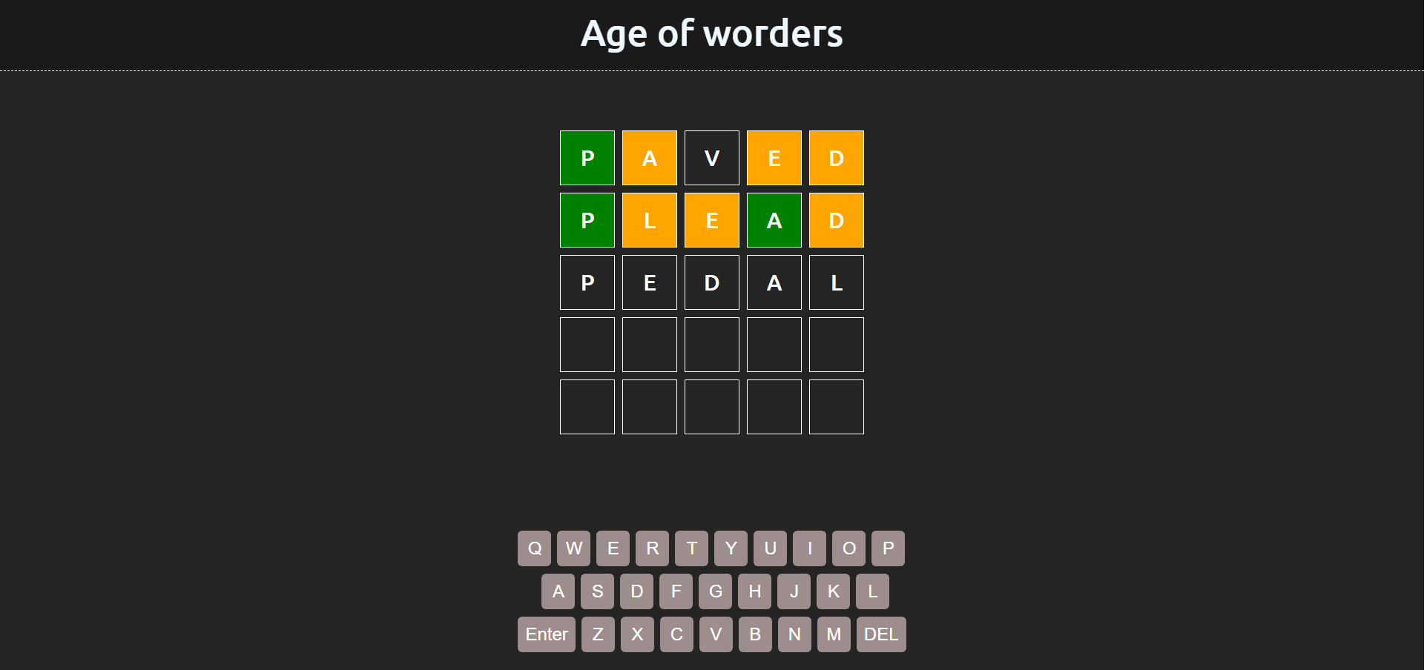Click the letter I key
Image resolution: width=1427 pixels, height=670 pixels.
tap(809, 548)
